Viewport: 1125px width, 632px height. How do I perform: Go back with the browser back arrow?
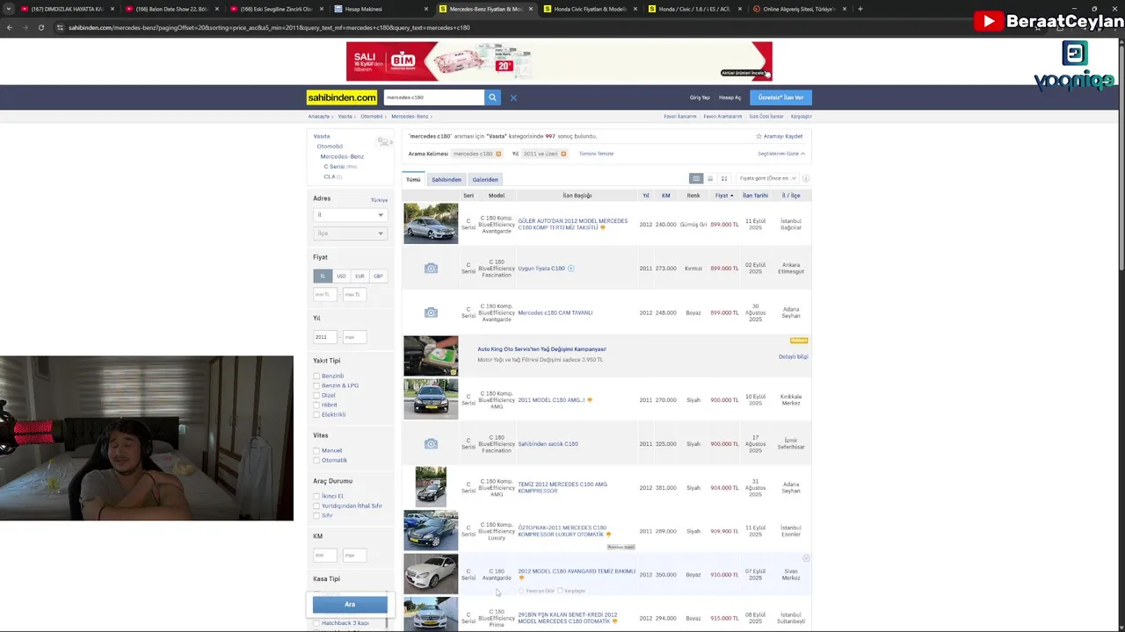pos(10,27)
